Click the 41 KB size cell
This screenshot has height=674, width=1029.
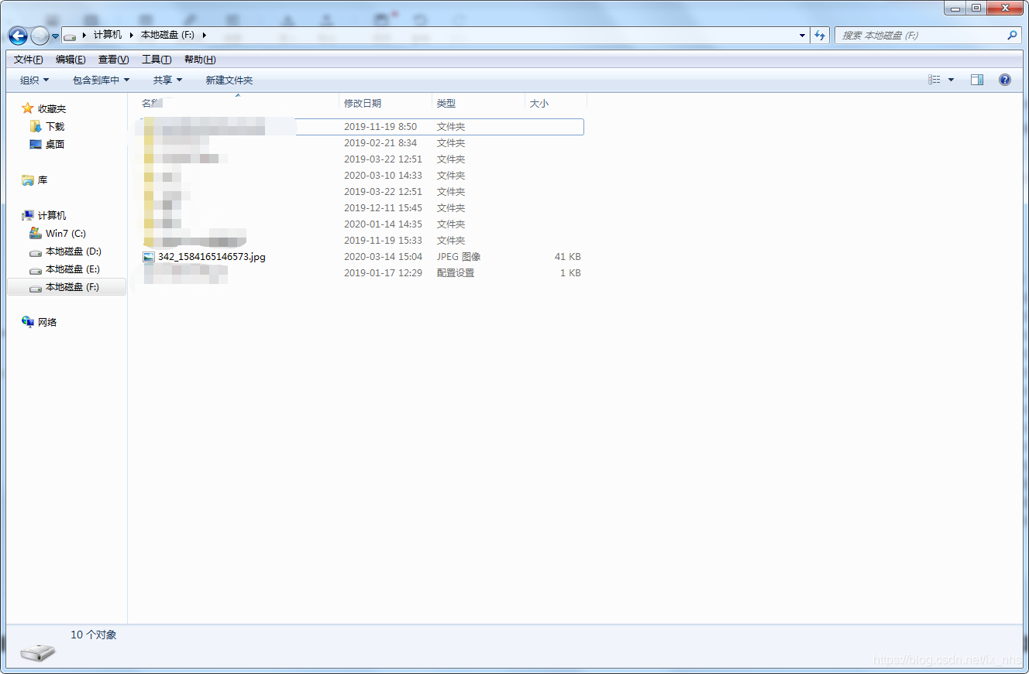point(567,256)
